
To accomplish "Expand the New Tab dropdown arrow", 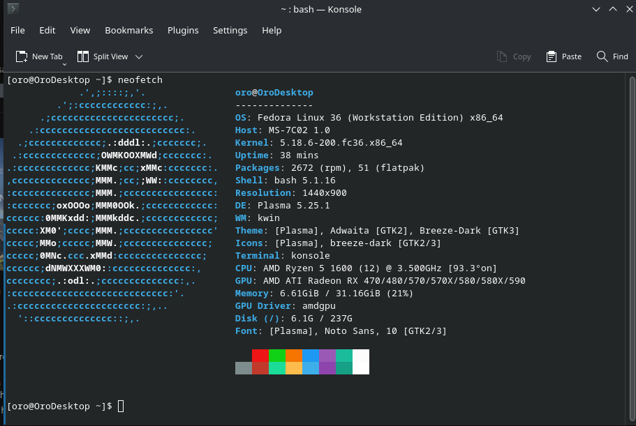I will [64, 64].
